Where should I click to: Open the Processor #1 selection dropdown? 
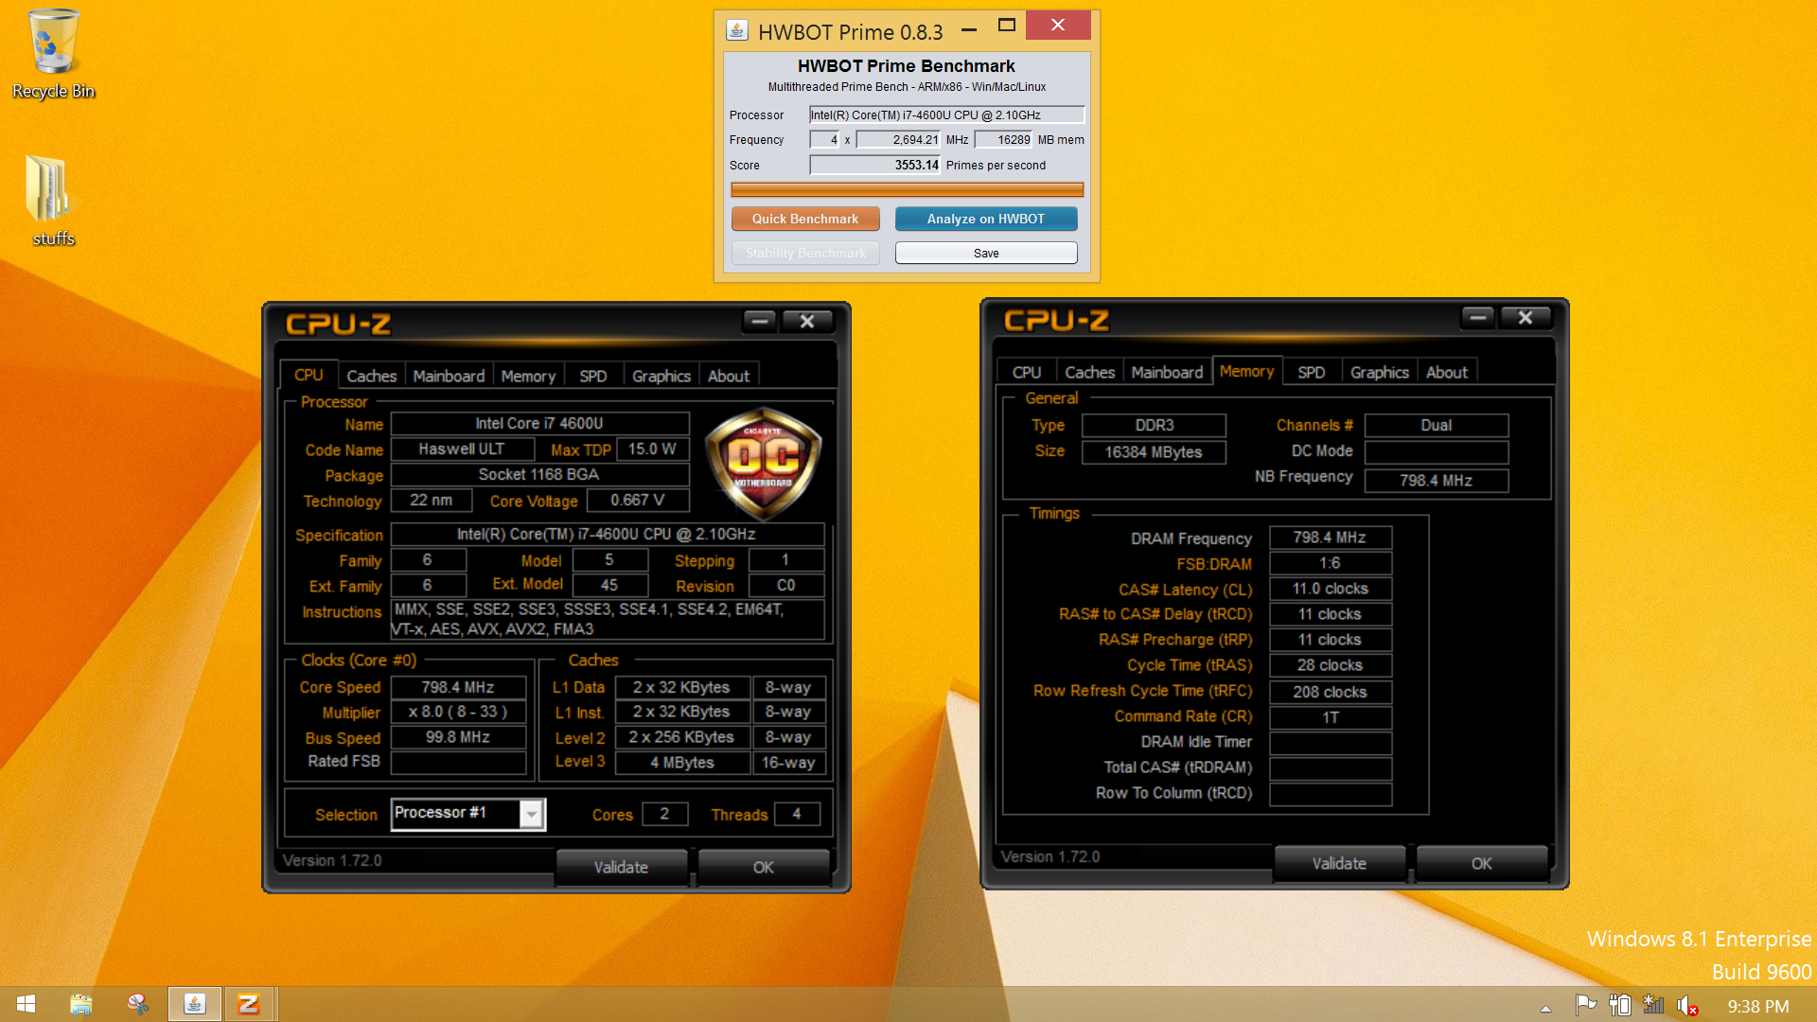tap(532, 814)
